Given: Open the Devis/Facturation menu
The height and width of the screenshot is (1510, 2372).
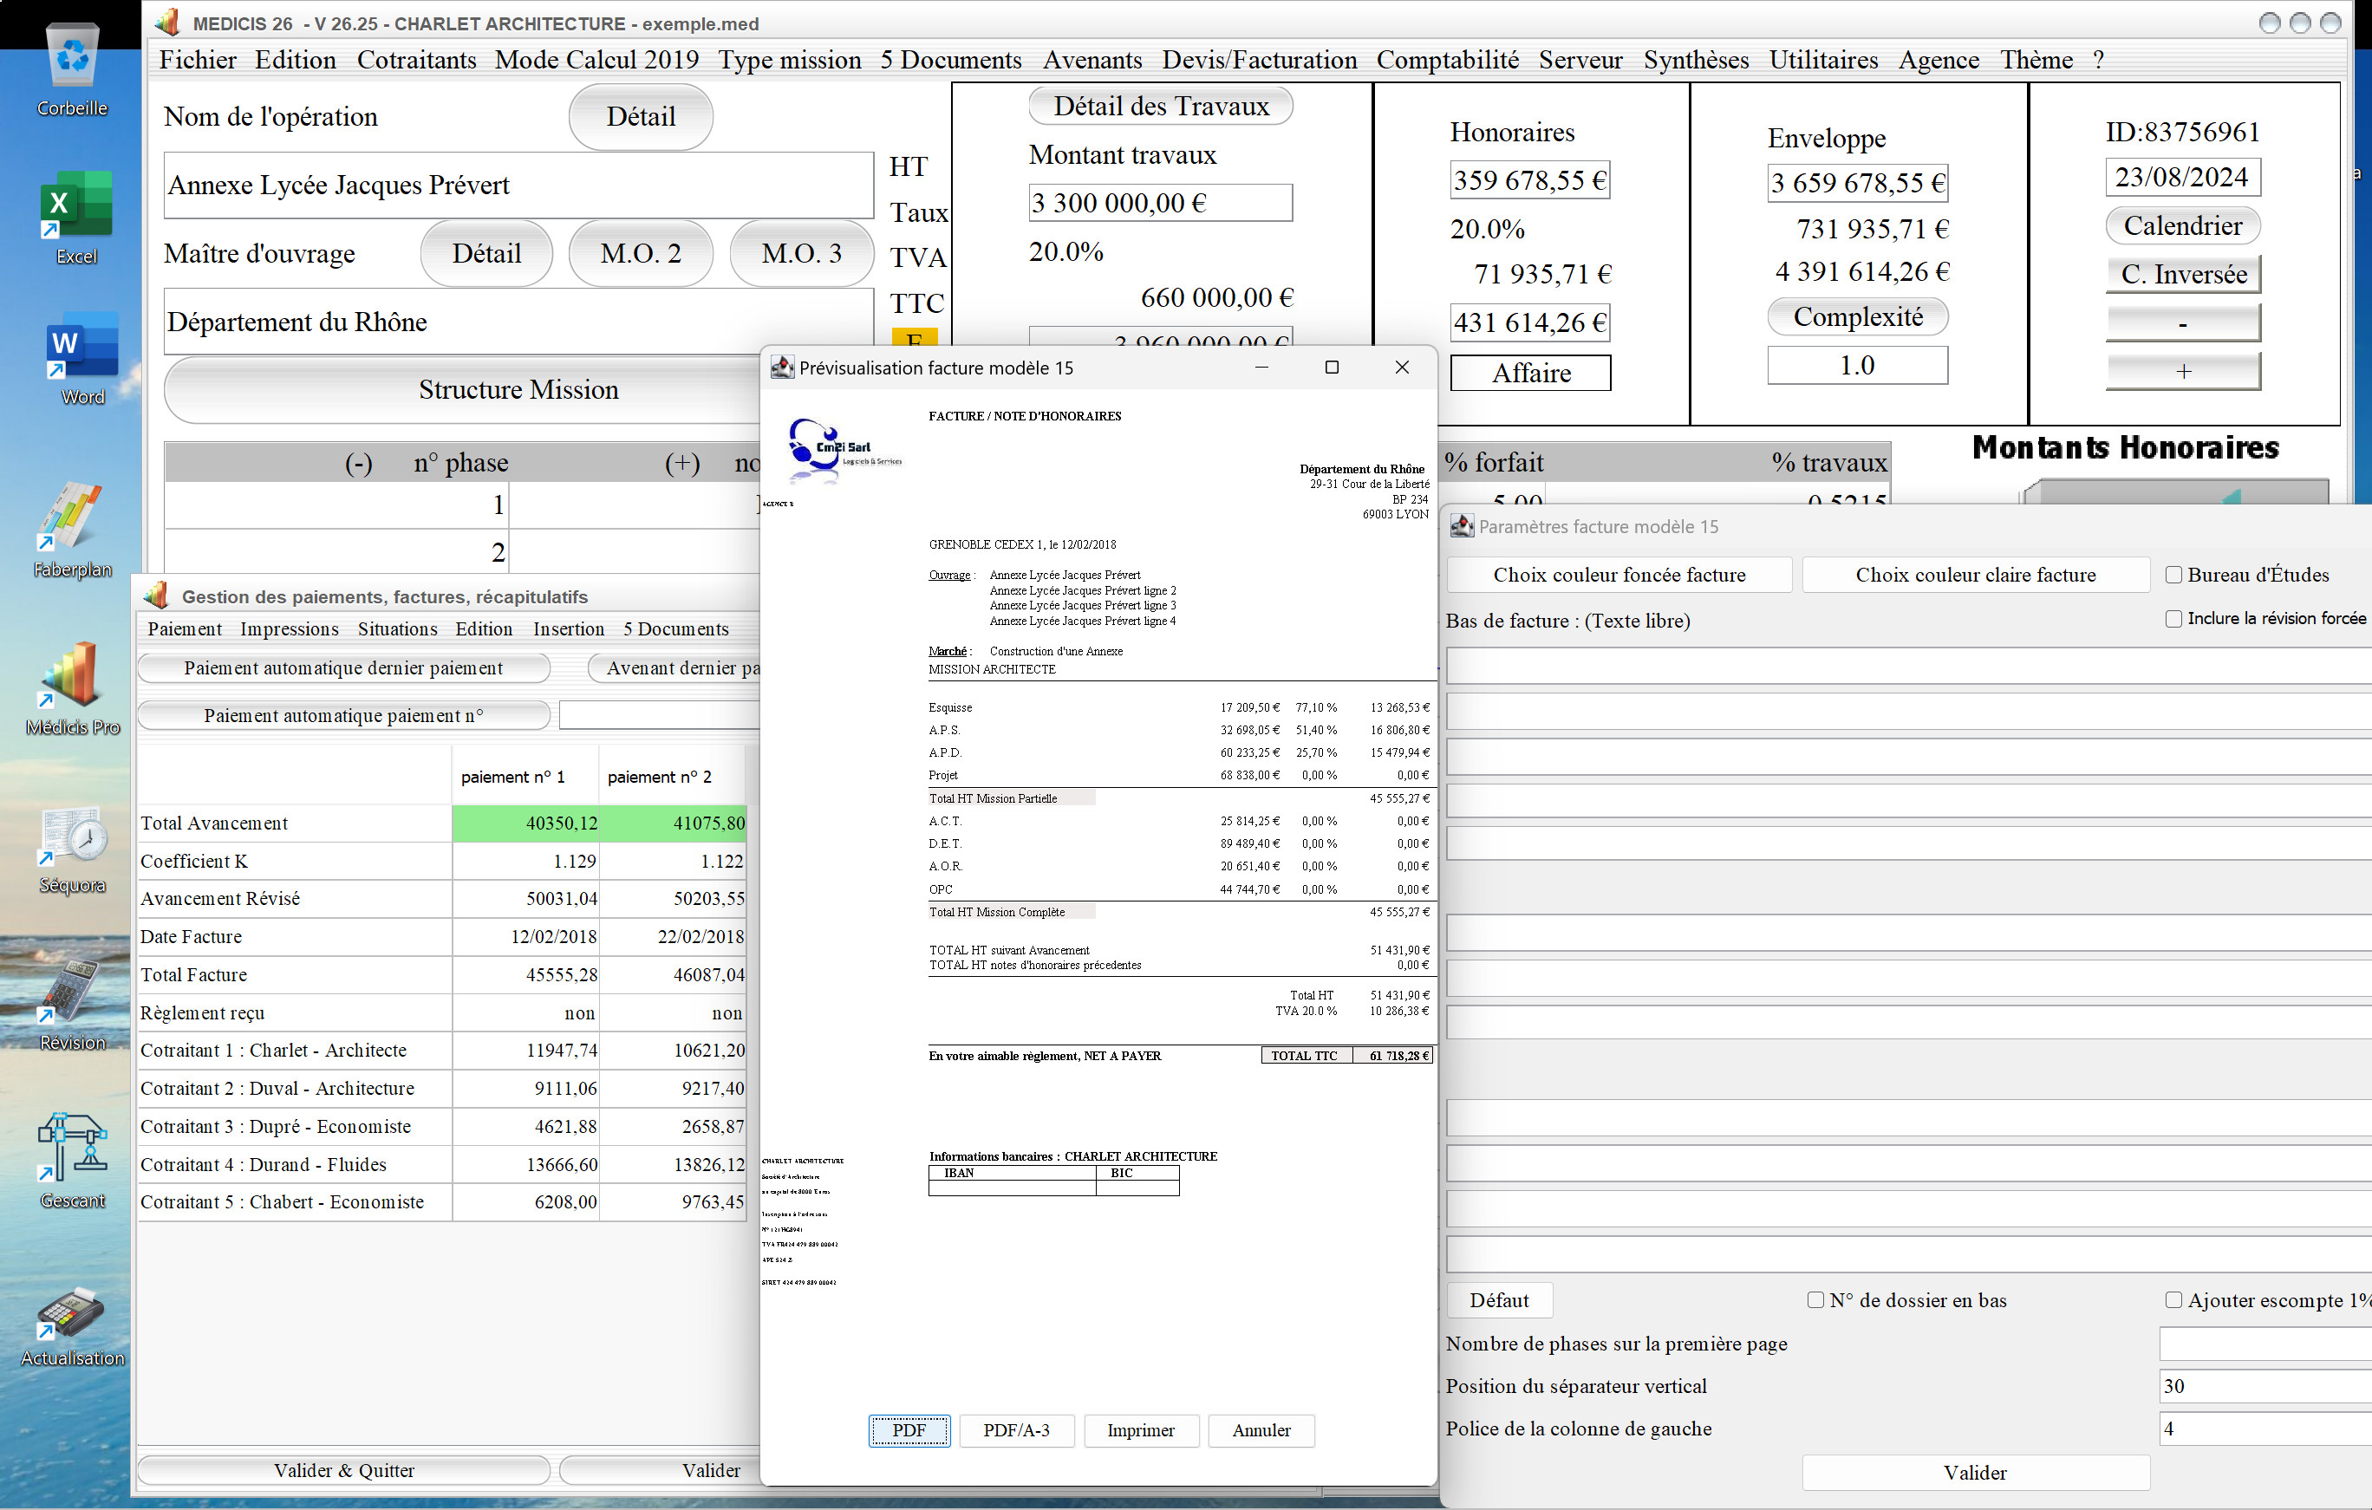Looking at the screenshot, I should coord(1259,59).
